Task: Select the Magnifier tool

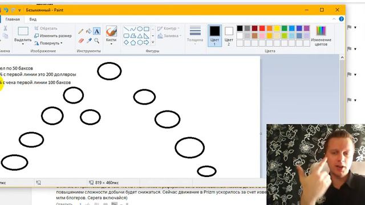Action: [96, 40]
